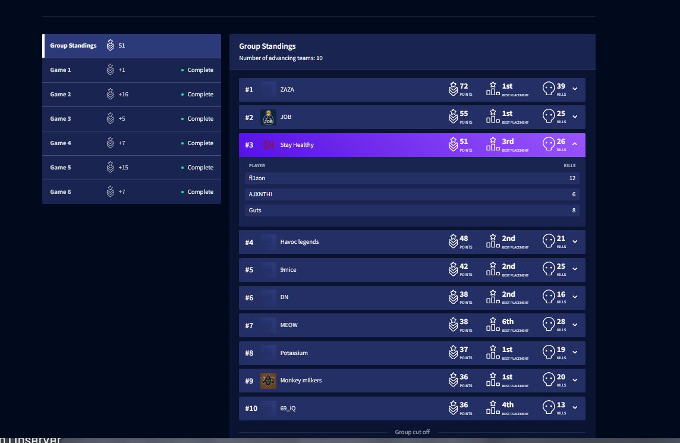The width and height of the screenshot is (680, 443).
Task: Expand the 9mice row chevron
Action: 575,269
